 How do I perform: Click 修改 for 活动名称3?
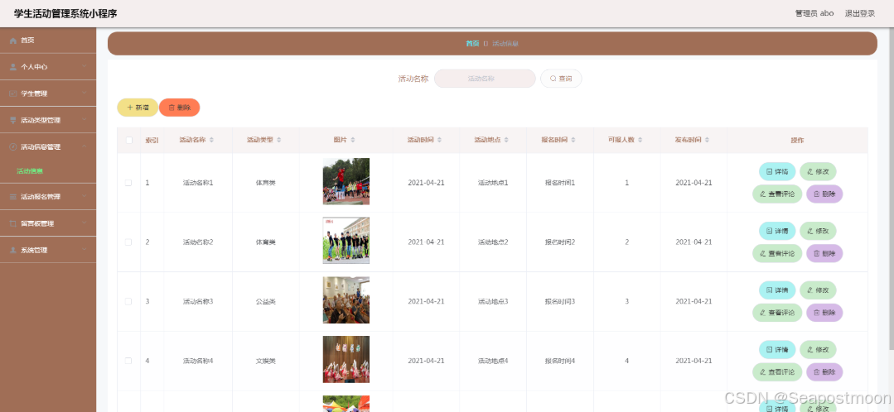pos(818,290)
